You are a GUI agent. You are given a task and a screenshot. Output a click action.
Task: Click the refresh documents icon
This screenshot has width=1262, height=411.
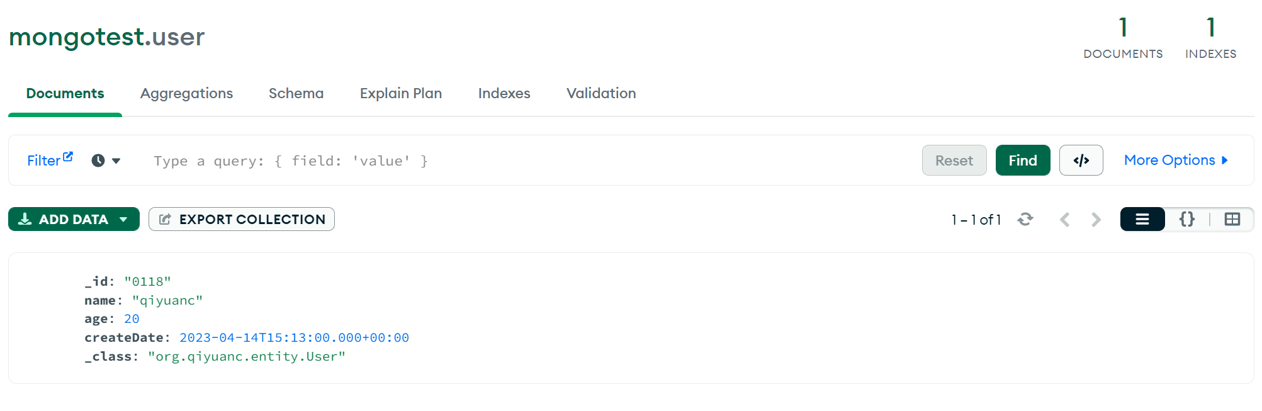coord(1025,219)
